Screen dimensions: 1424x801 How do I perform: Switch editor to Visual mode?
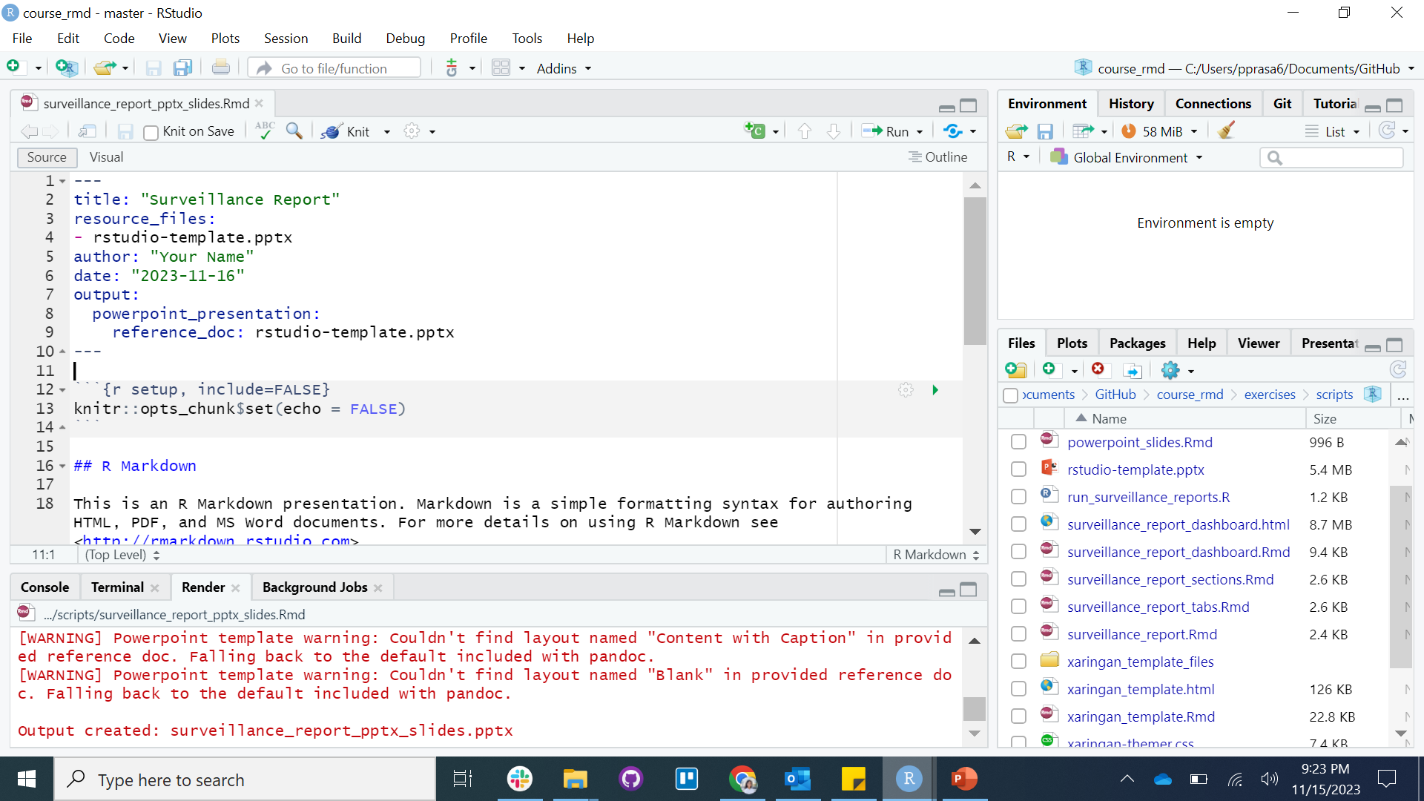[106, 157]
